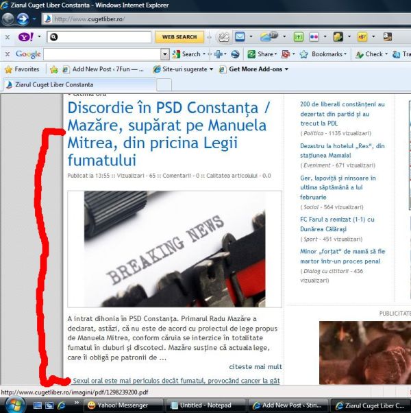The image size is (411, 413).
Task: Expand the Get More Add-ons menu
Action: (x=258, y=69)
